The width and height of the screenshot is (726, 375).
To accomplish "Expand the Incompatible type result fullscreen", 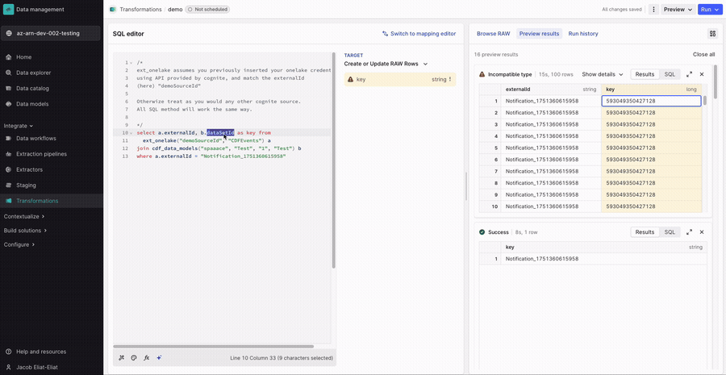I will click(x=689, y=74).
